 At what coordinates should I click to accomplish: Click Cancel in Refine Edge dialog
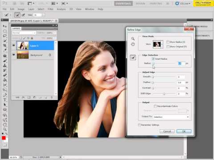(x=167, y=131)
